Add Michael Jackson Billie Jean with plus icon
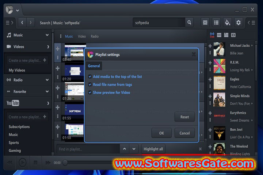 (210, 46)
